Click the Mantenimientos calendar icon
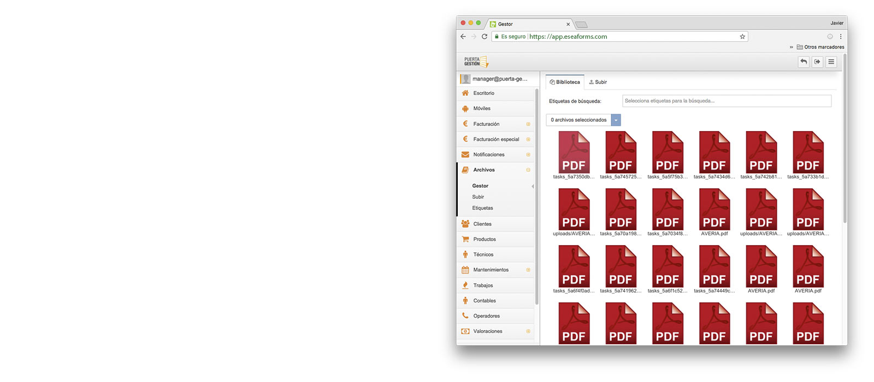The width and height of the screenshot is (874, 382). (x=465, y=270)
